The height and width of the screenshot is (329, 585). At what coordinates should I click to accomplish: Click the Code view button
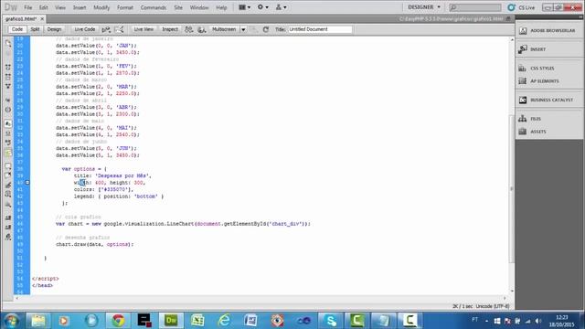click(16, 29)
